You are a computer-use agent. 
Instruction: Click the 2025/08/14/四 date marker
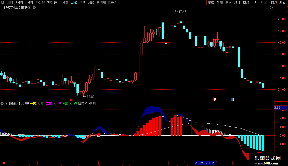tap(205, 163)
